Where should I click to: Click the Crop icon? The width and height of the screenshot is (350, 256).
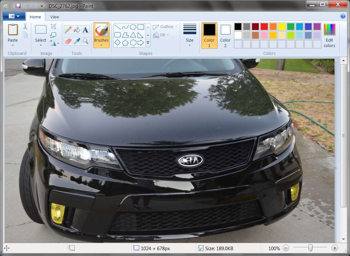pyautogui.click(x=53, y=26)
